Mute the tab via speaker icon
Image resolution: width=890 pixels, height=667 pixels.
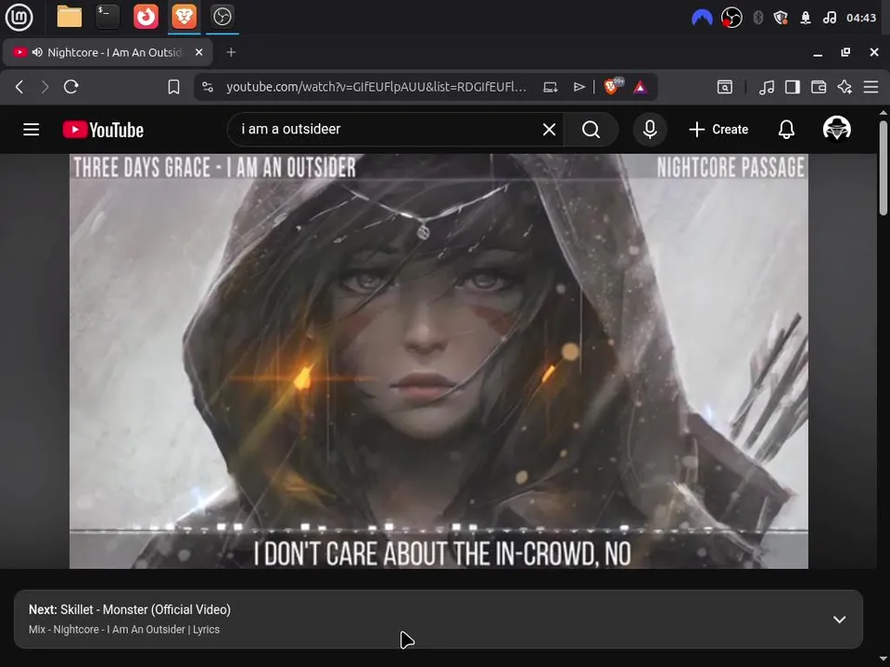tap(37, 52)
